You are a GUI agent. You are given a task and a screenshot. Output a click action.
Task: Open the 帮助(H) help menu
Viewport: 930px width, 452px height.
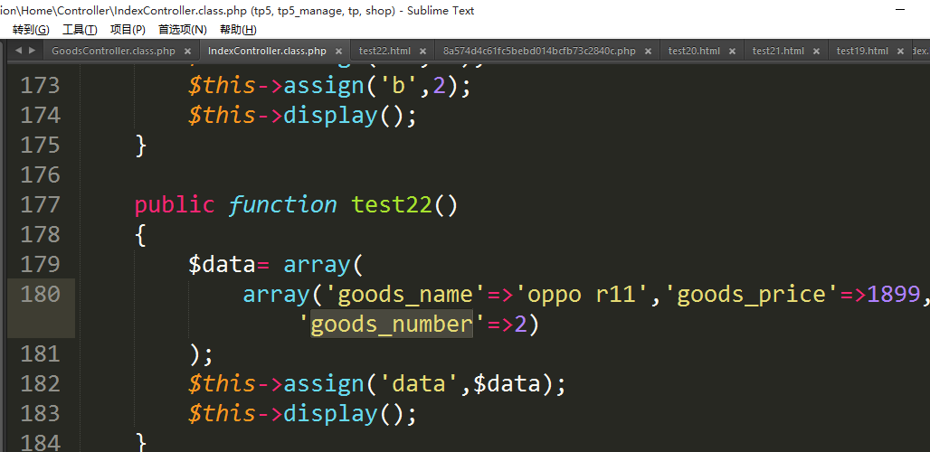pos(238,30)
